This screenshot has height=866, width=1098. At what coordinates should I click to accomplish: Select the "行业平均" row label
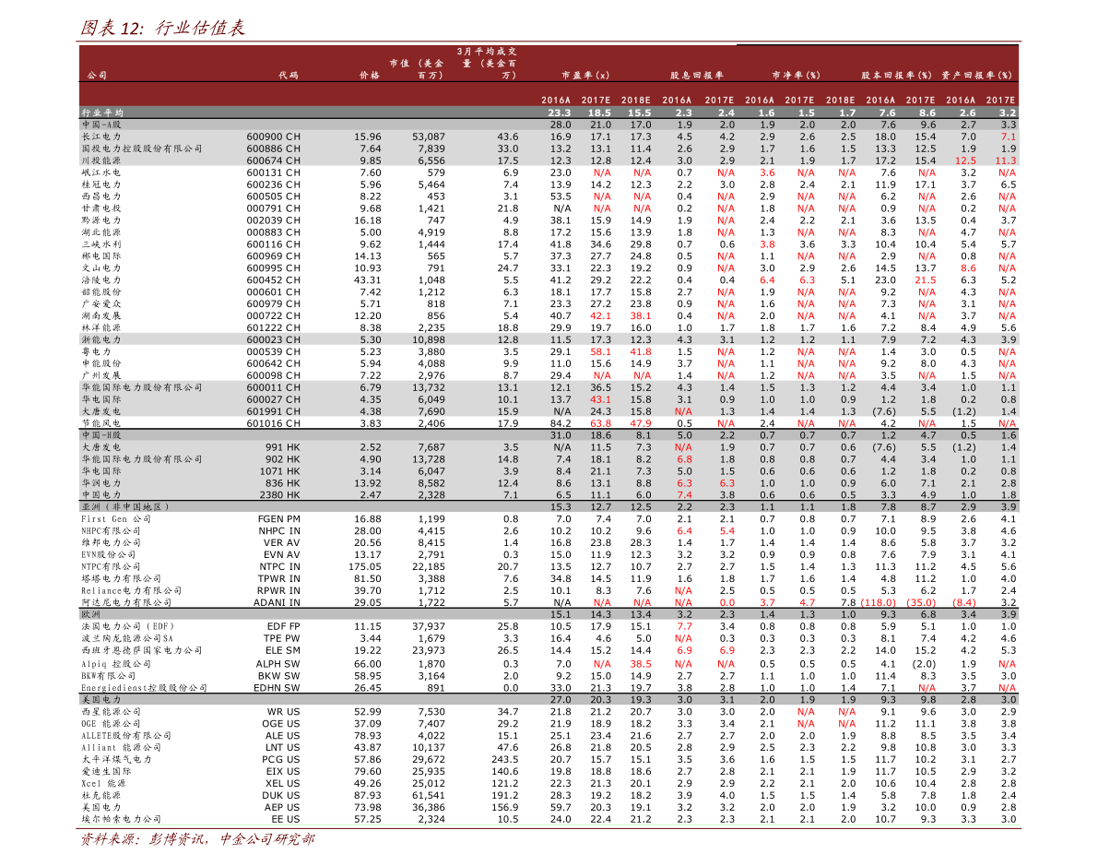pyautogui.click(x=102, y=113)
